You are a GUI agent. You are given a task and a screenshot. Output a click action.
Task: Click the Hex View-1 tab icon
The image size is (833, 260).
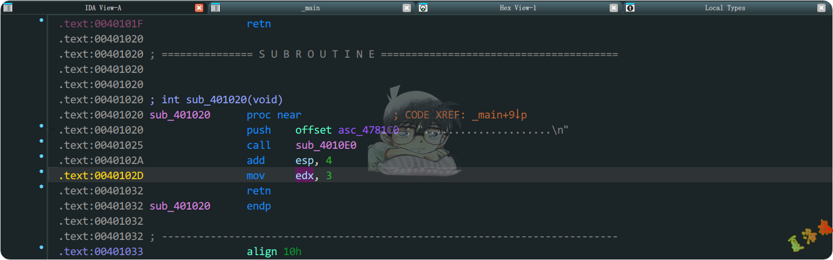(423, 8)
